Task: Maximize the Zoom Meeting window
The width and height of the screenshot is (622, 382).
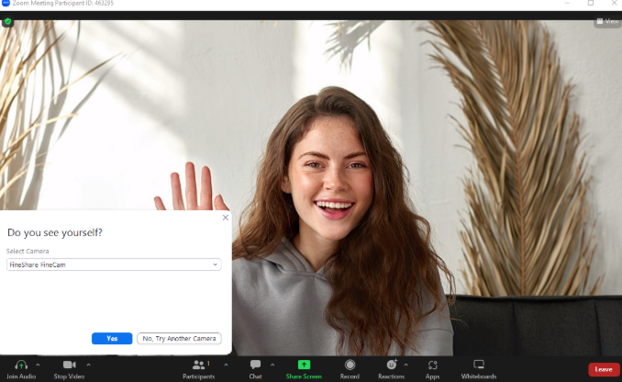Action: click(x=591, y=3)
